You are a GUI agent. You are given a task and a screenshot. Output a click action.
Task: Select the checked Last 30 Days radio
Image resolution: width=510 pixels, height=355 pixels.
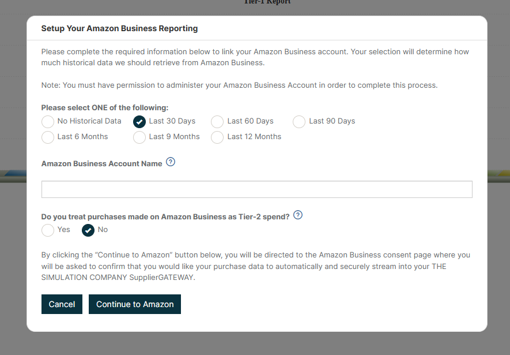click(139, 121)
